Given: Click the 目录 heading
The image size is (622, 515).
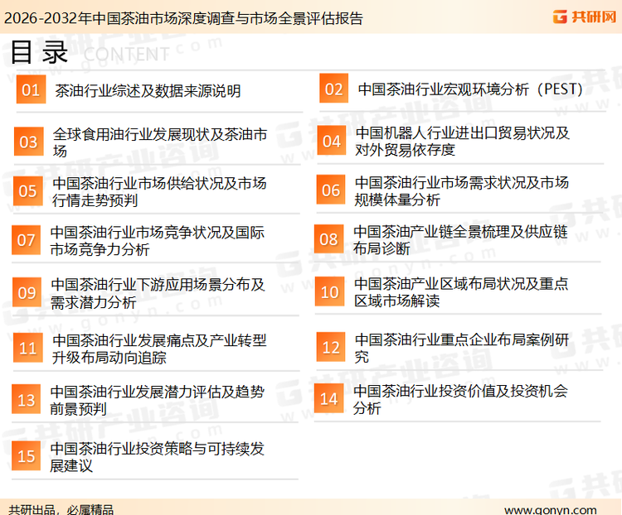Looking at the screenshot, I should pos(39,52).
